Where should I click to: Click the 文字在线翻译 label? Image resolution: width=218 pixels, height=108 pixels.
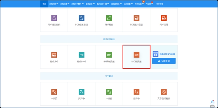click(x=164, y=98)
